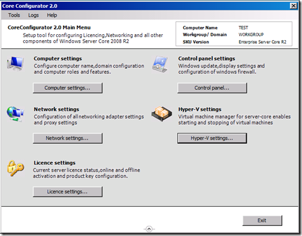Open the Tools menu

pyautogui.click(x=14, y=15)
